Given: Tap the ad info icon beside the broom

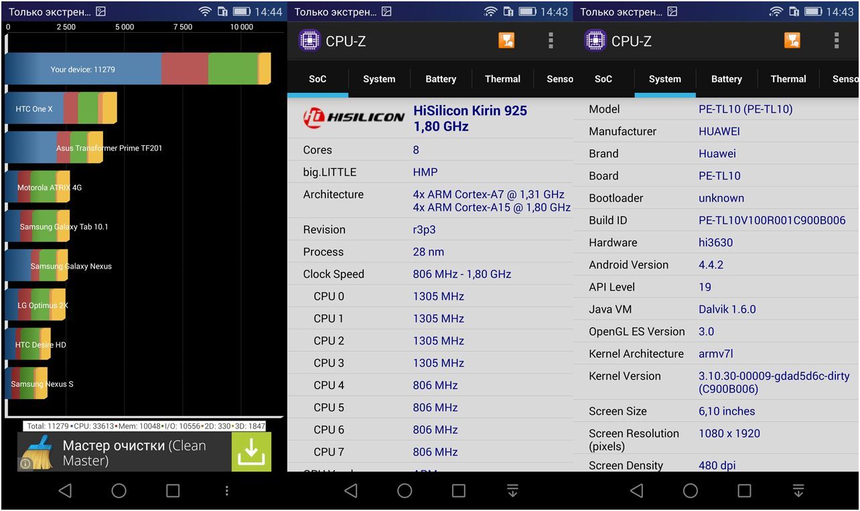Looking at the screenshot, I should tap(25, 463).
